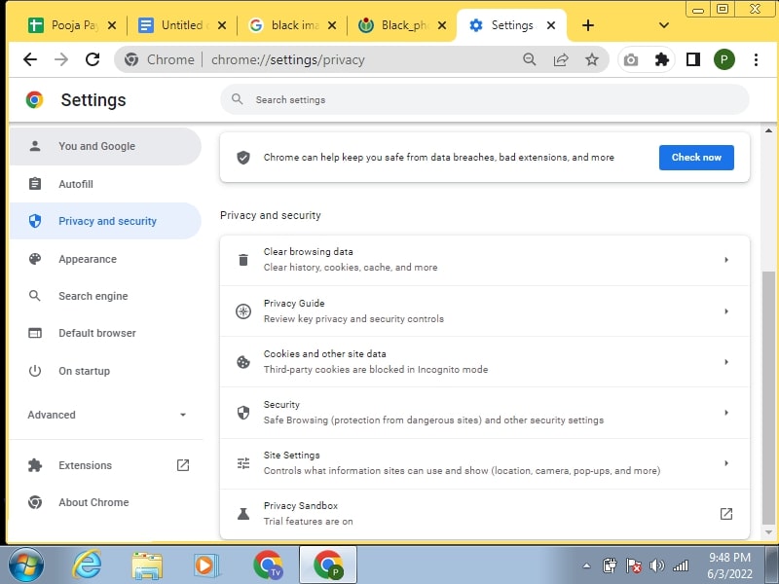
Task: Select Appearance in the settings sidebar
Action: (88, 259)
